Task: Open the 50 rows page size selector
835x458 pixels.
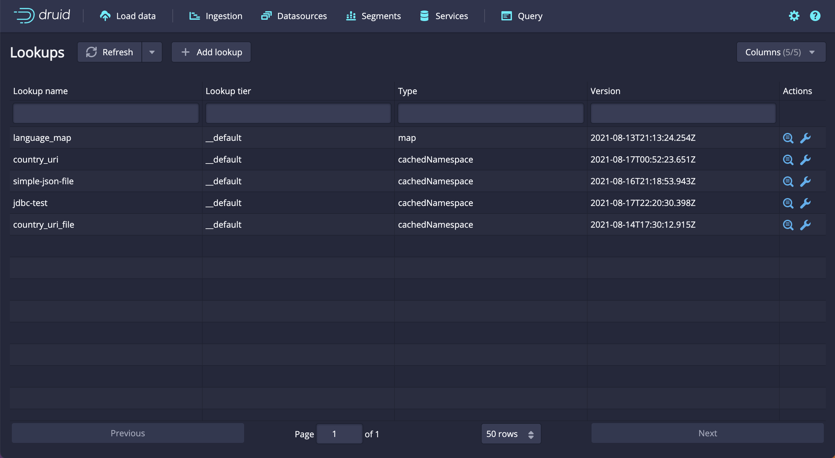Action: pos(511,434)
